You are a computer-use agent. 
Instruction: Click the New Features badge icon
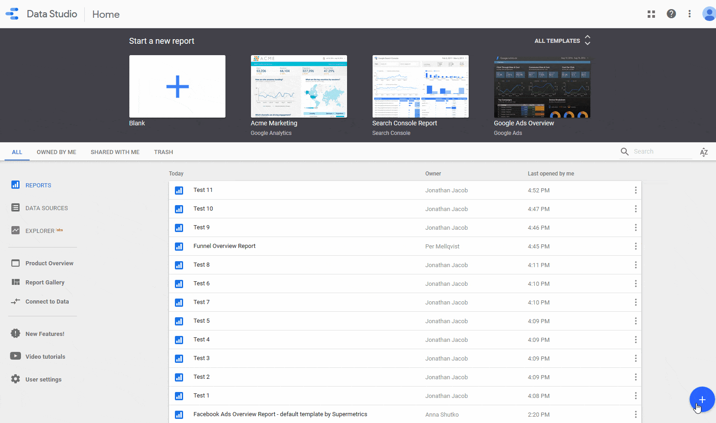[15, 333]
